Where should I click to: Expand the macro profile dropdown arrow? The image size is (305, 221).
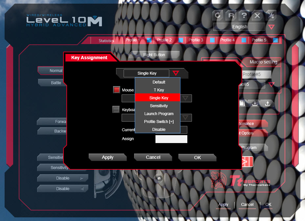(271, 85)
